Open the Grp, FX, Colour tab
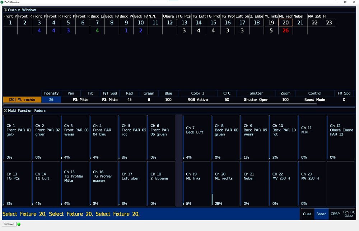359x231 pixels. click(349, 214)
